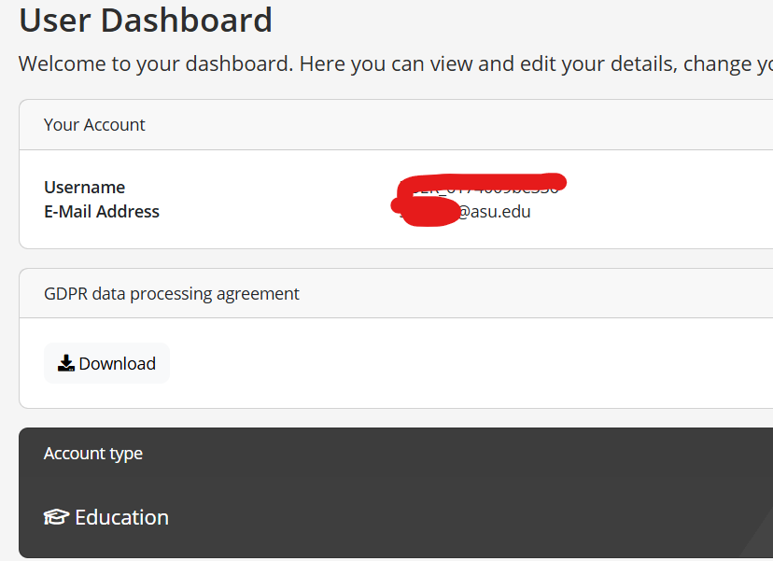Click the download arrow icon

click(66, 363)
